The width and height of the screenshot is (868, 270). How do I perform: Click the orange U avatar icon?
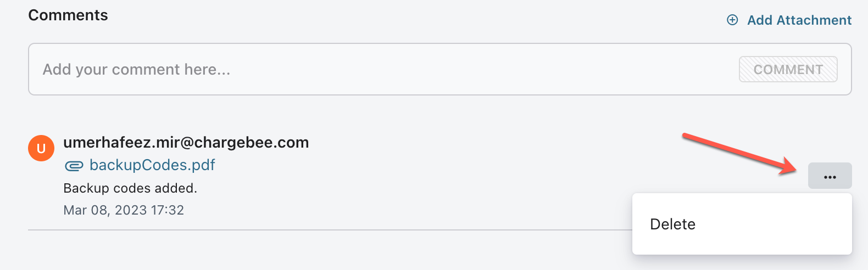coord(41,148)
